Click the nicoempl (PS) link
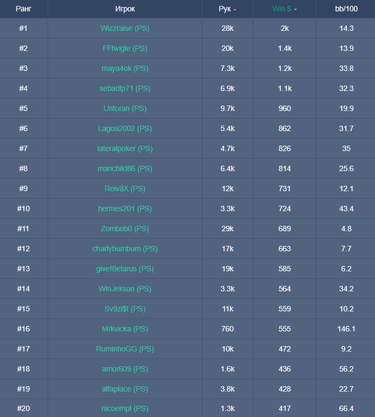Viewport: 375px width, 417px height. pos(125,409)
